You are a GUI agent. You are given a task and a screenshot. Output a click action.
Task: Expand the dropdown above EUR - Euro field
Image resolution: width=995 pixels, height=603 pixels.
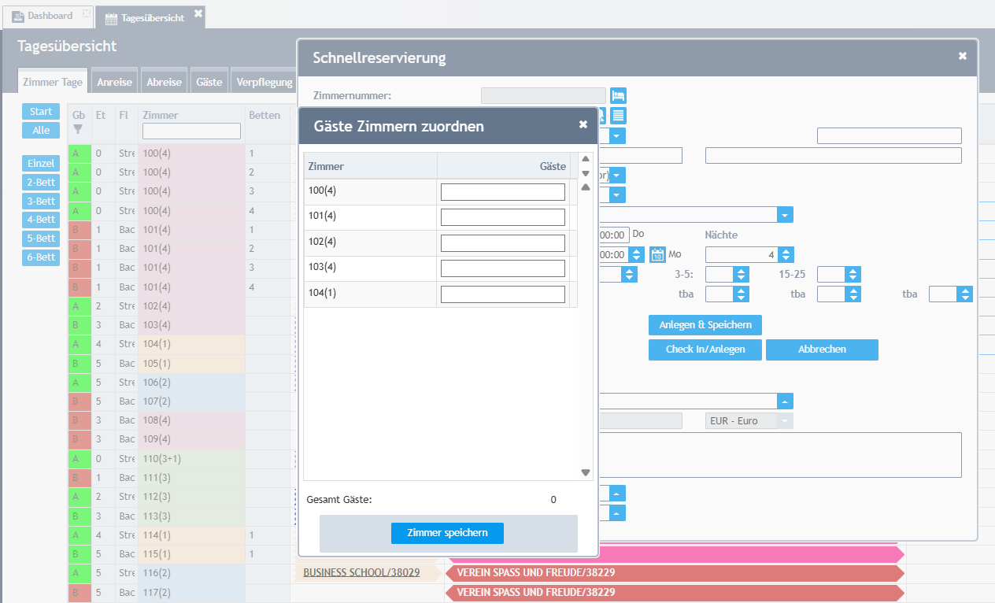click(785, 401)
